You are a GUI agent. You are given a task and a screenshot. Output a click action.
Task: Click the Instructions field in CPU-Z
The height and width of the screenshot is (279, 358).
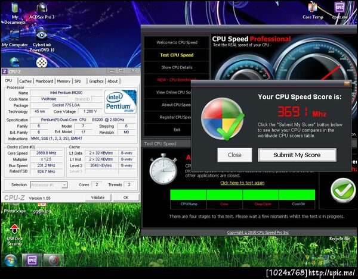click(83, 139)
